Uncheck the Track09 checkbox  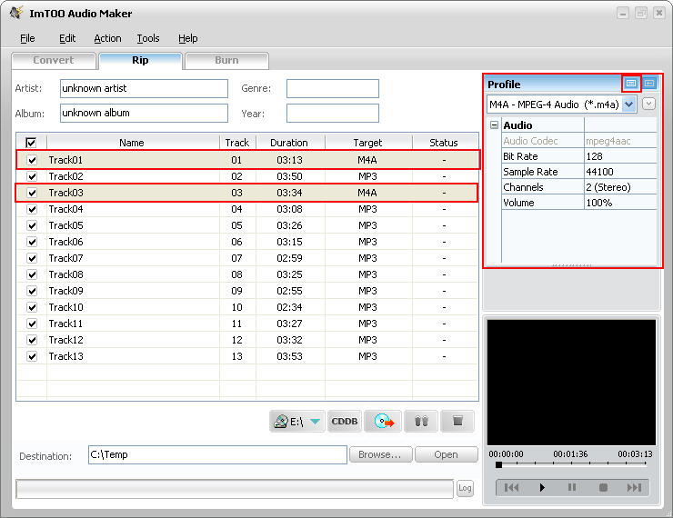32,291
